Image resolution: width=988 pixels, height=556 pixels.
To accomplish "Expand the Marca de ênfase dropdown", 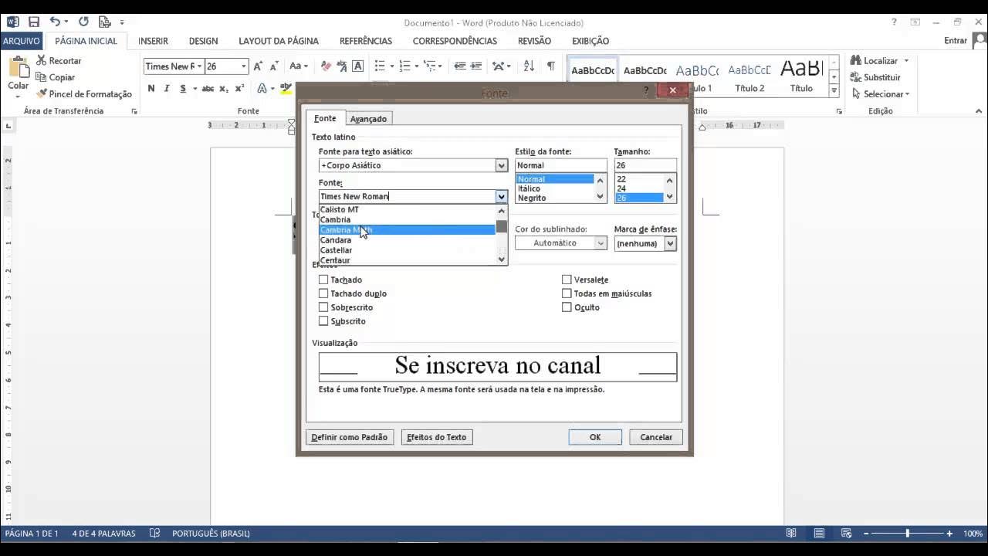I will click(x=669, y=243).
